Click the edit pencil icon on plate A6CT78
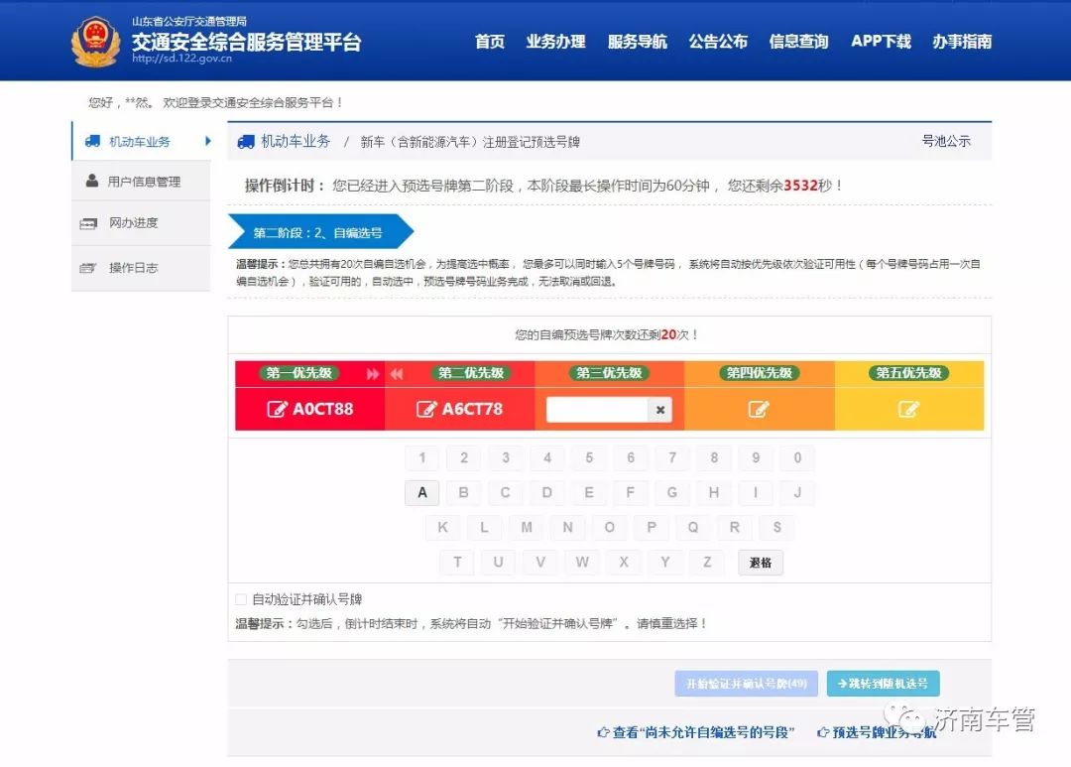Screen dimensions: 1071x767 click(x=426, y=408)
